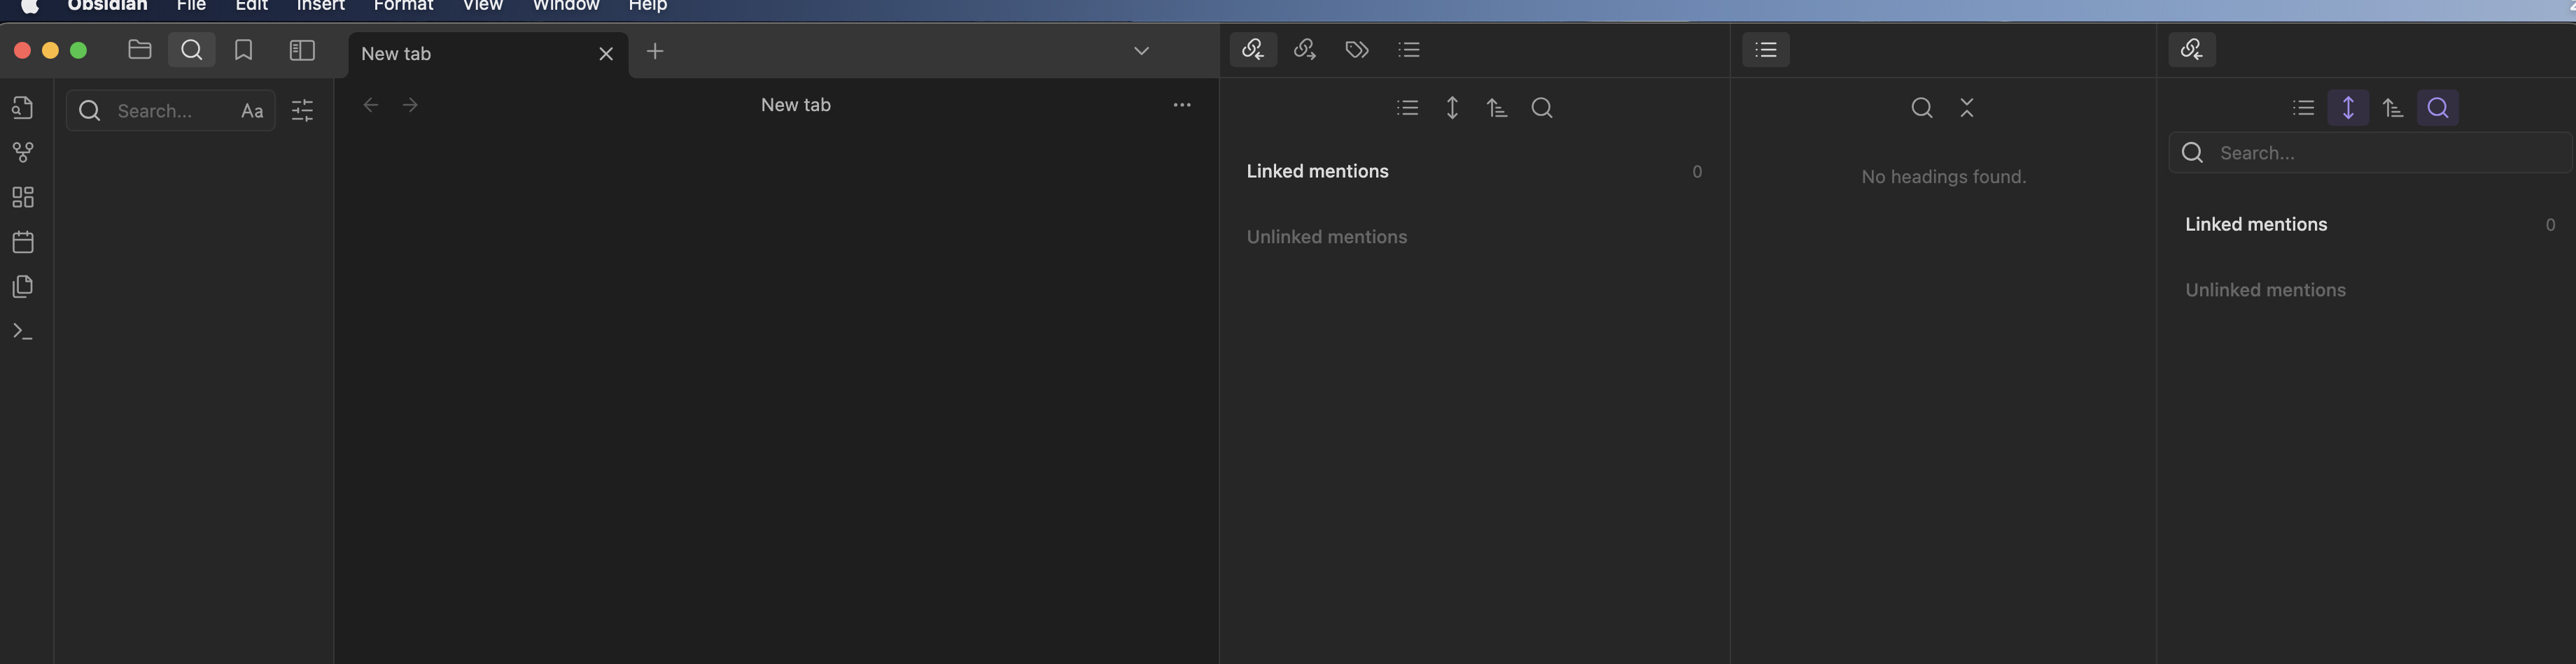Toggle show more context in first backlinks panel
The image size is (2576, 664).
pyautogui.click(x=1452, y=108)
